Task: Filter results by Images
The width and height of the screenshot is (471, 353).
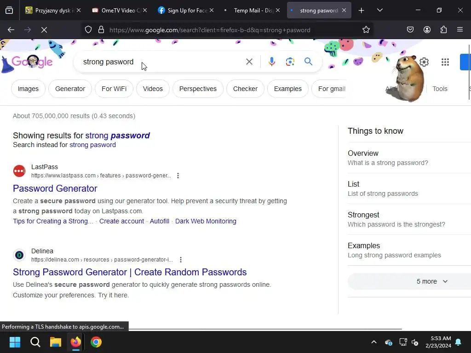Action: click(x=28, y=89)
